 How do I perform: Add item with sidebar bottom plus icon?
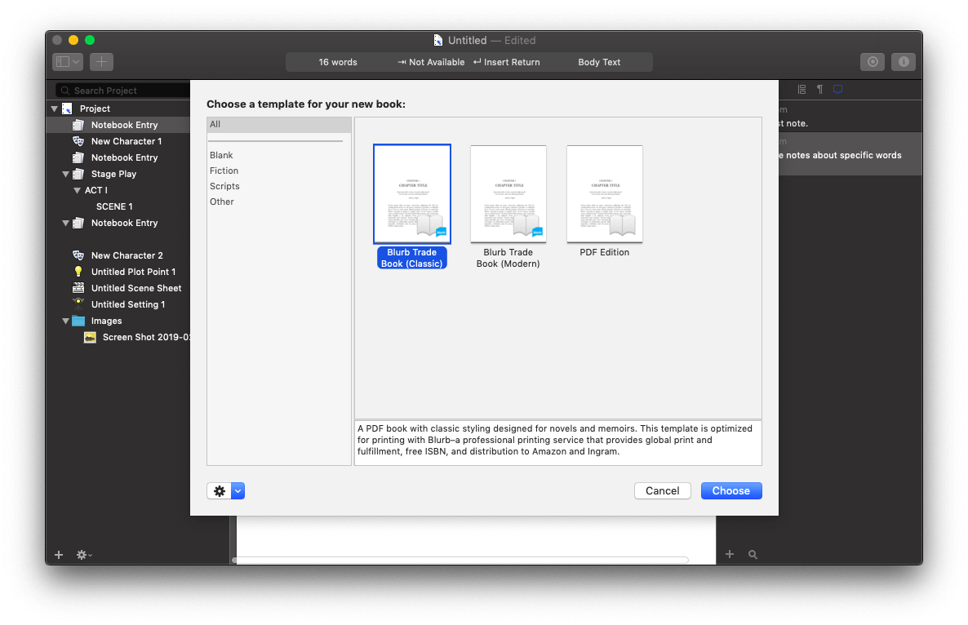pos(59,555)
